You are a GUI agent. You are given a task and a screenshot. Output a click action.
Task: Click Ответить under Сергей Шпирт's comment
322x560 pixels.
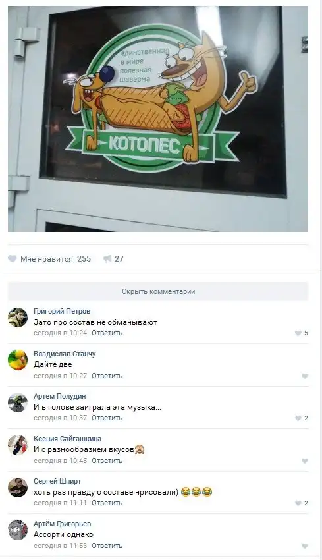click(107, 503)
